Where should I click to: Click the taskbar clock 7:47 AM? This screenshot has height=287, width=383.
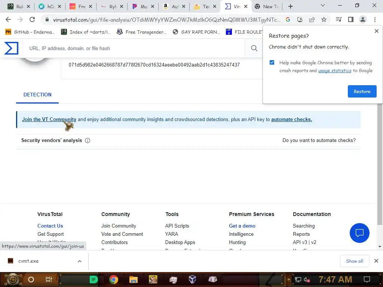[335, 280]
